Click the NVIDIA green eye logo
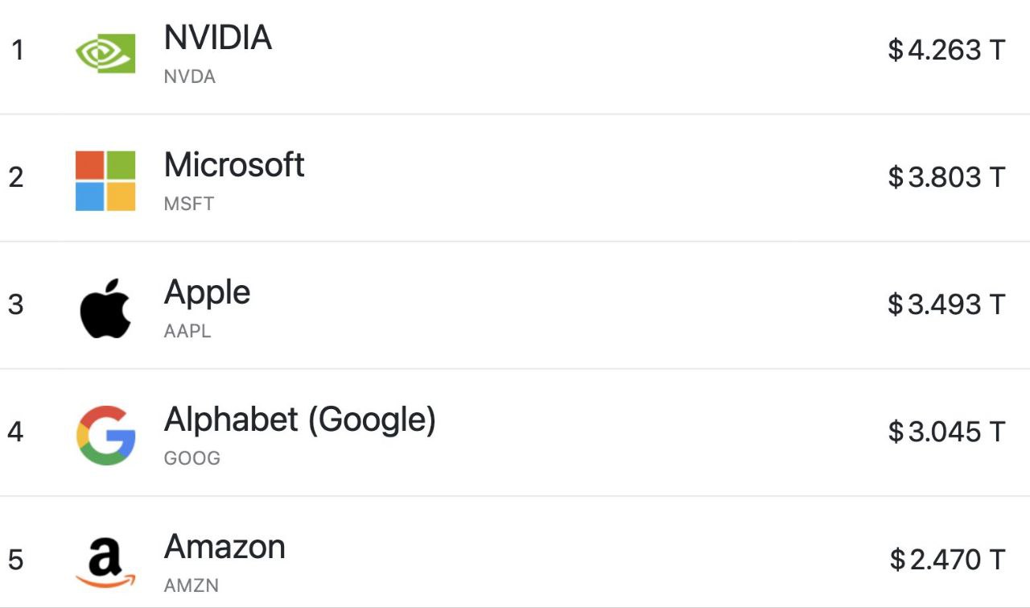This screenshot has width=1030, height=608. tap(105, 53)
